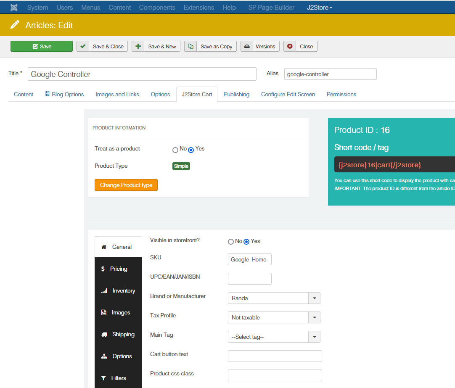Screen dimensions: 455x388
Task: Expand the Main Tag dropdown
Action: [314, 337]
